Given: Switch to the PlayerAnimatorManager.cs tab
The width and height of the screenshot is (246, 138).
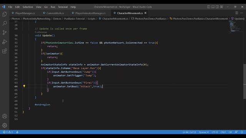Looking at the screenshot, I should [x=89, y=13].
